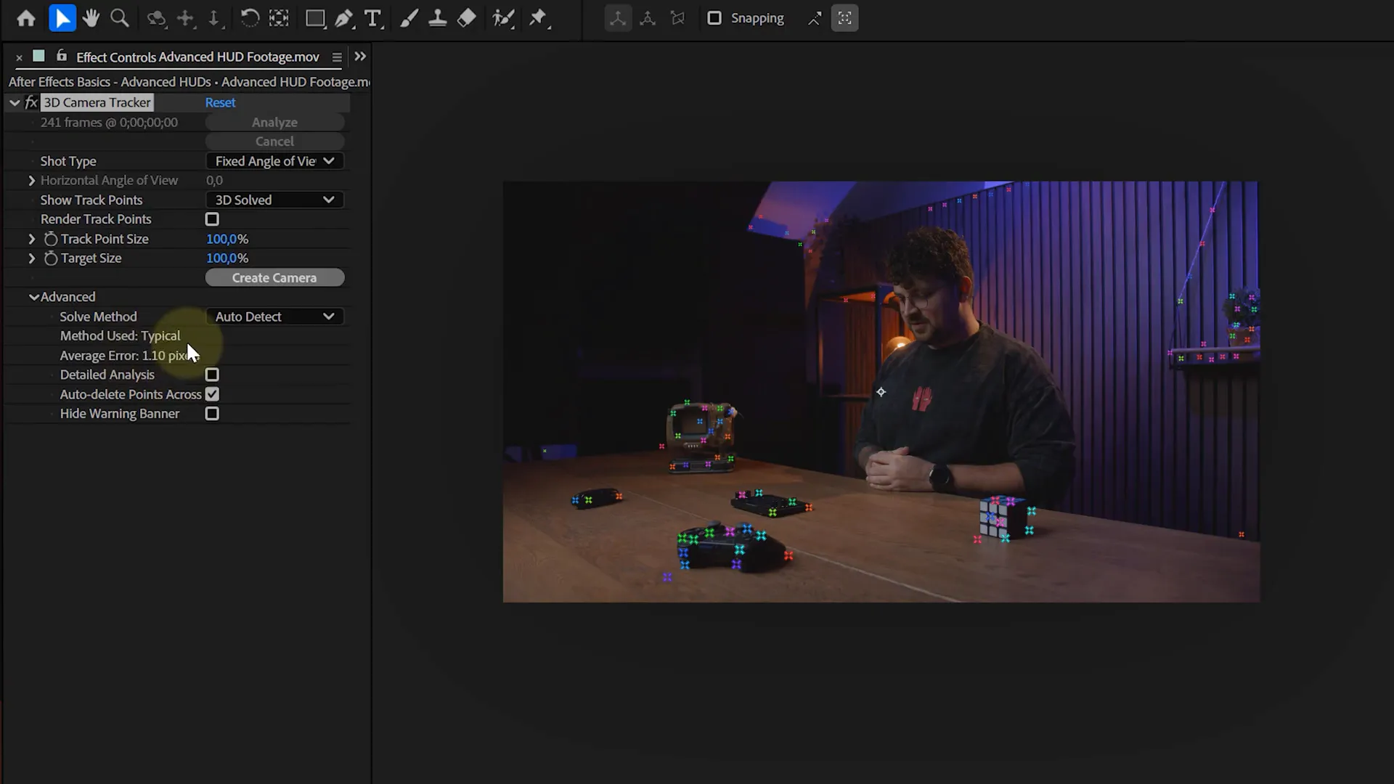Toggle the effect controls panel lock
The image size is (1394, 784).
coord(62,55)
